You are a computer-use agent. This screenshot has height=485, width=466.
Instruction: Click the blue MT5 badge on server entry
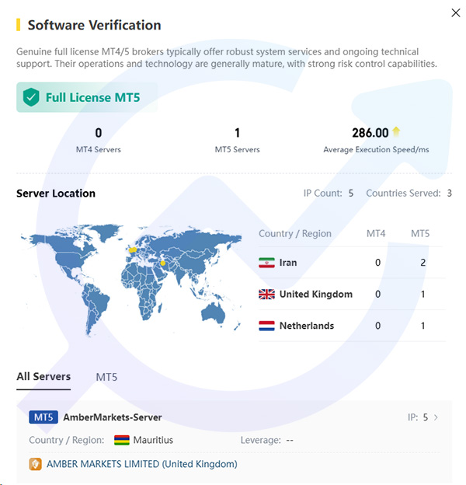coord(43,417)
